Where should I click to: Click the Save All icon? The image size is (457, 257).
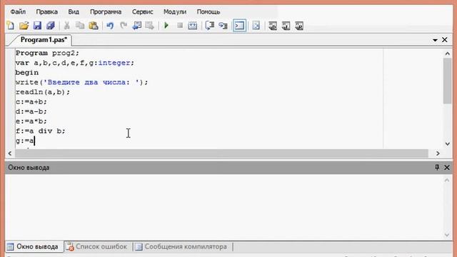[x=51, y=26]
